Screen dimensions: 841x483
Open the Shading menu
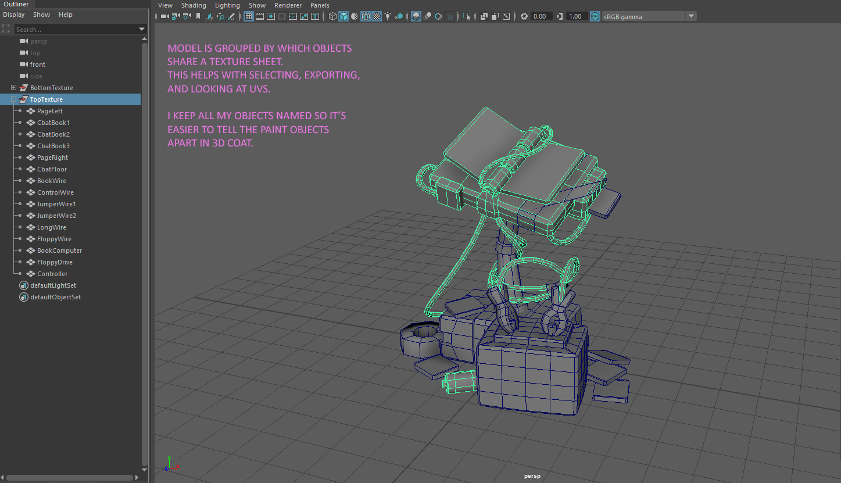(194, 5)
